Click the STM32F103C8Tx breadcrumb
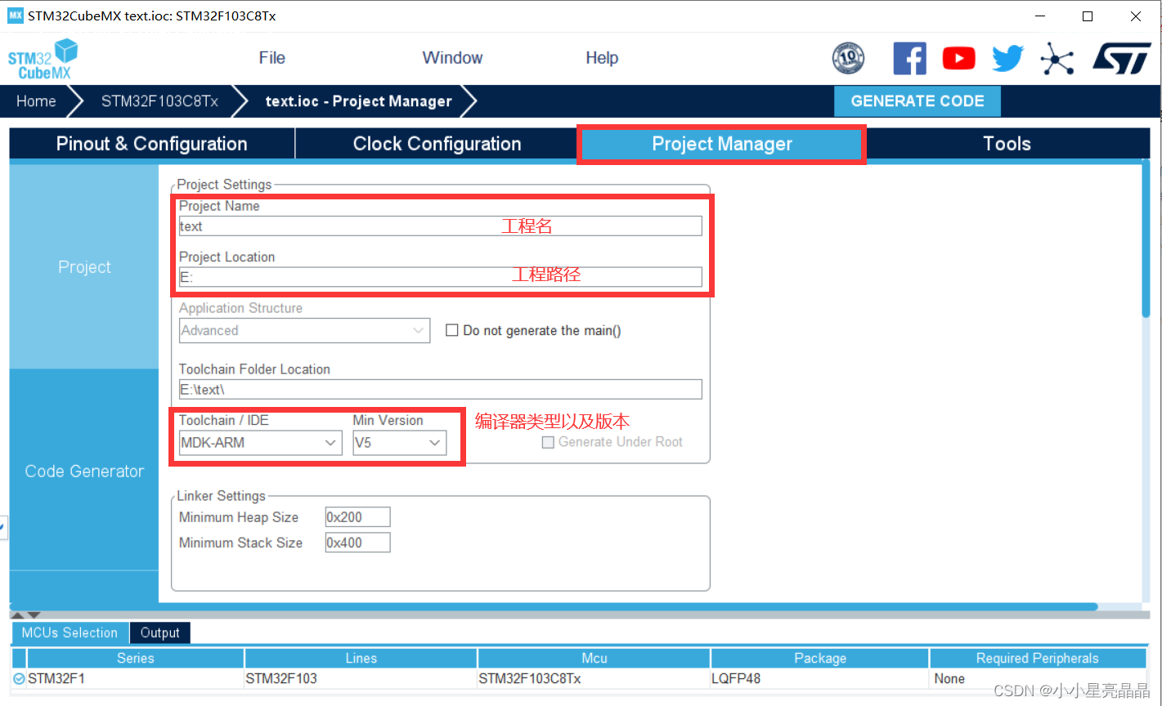 point(159,101)
